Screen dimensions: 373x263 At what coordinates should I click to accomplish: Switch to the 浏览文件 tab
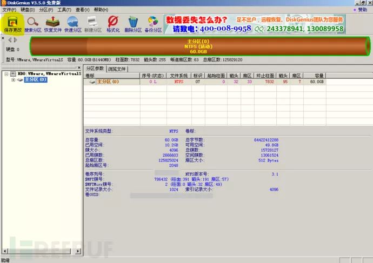click(x=117, y=69)
